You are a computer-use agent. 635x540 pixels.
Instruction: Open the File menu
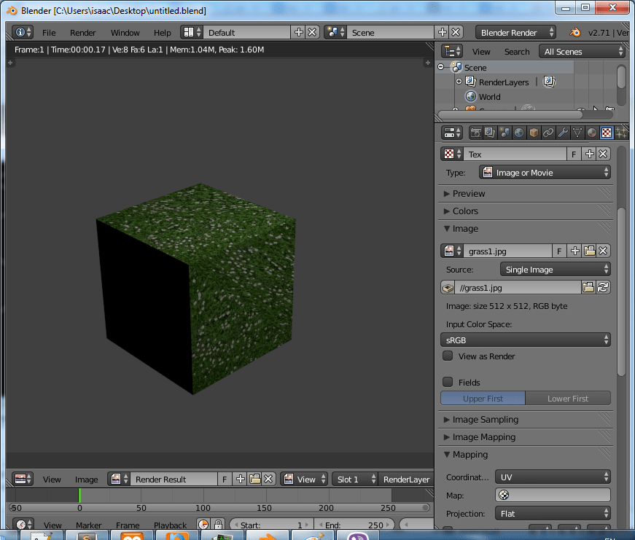coord(49,33)
